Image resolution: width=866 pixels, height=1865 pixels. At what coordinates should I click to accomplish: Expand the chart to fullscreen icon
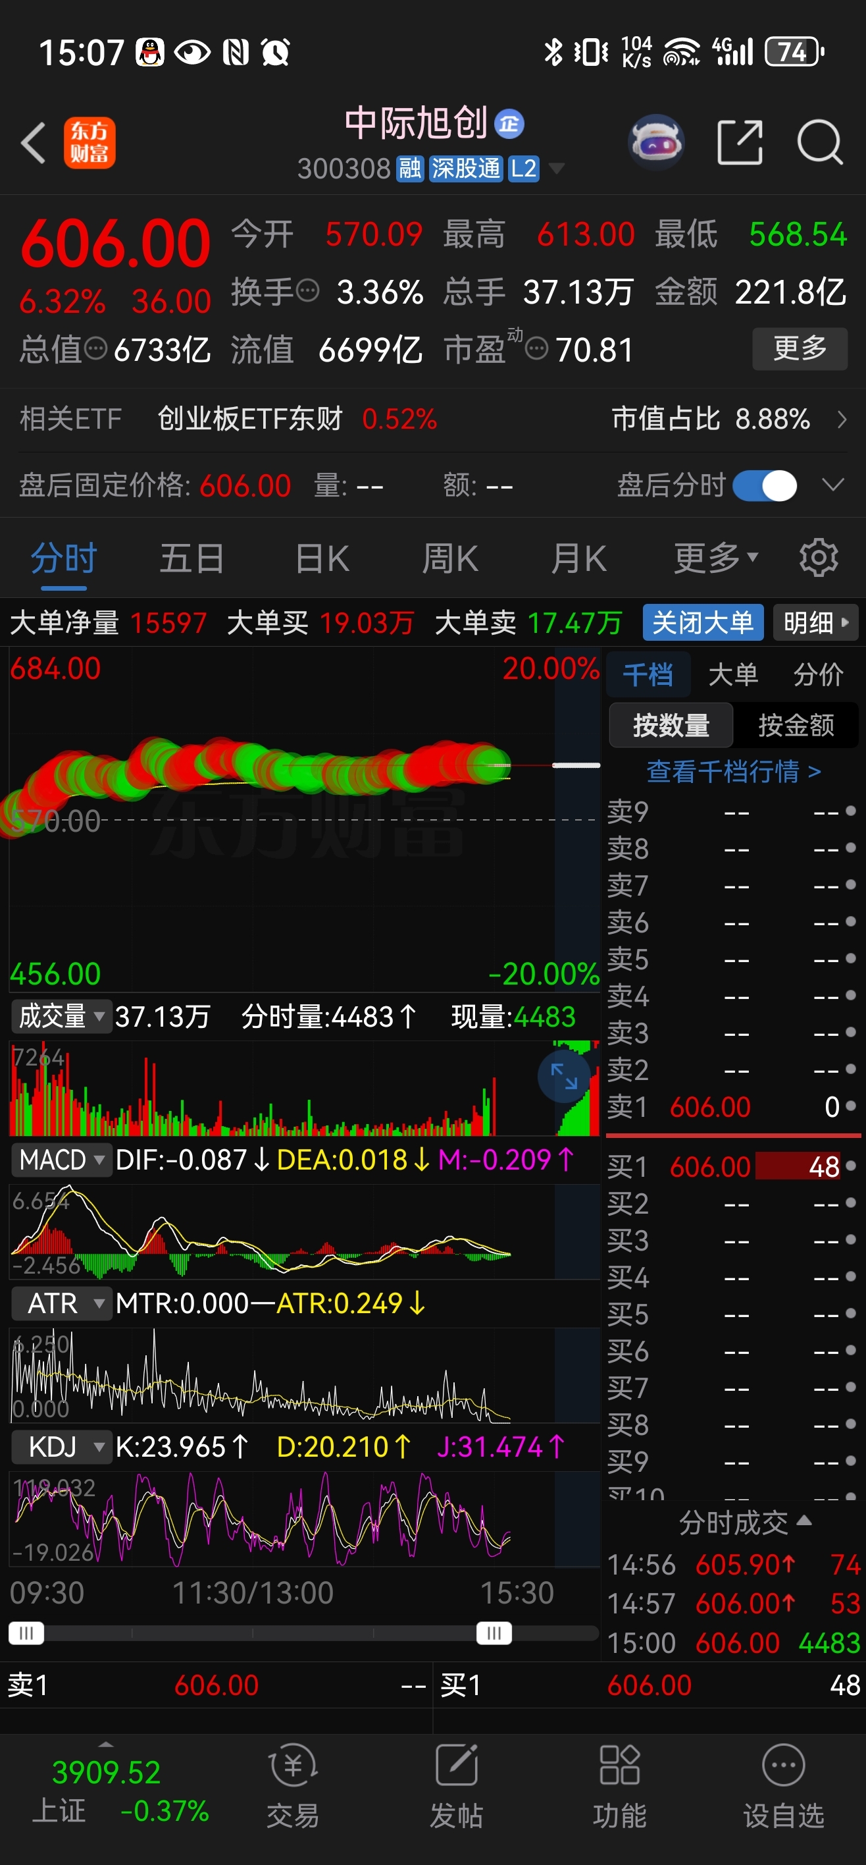click(563, 1077)
